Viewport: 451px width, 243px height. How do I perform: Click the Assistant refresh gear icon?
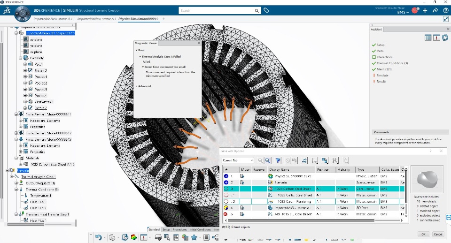(x=445, y=38)
